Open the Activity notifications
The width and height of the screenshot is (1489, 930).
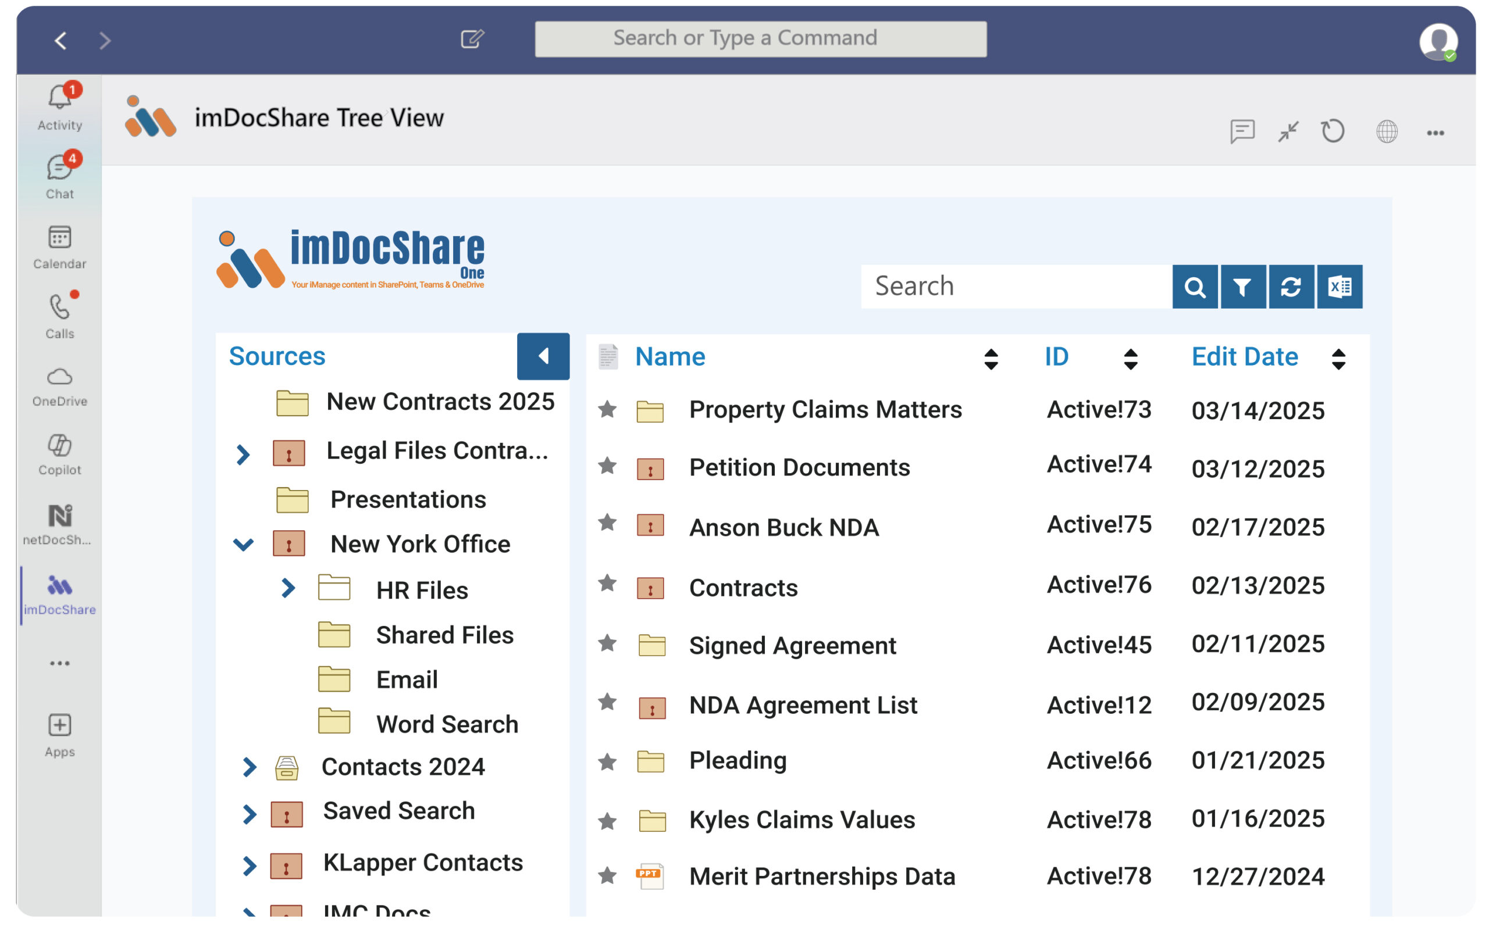[x=60, y=108]
